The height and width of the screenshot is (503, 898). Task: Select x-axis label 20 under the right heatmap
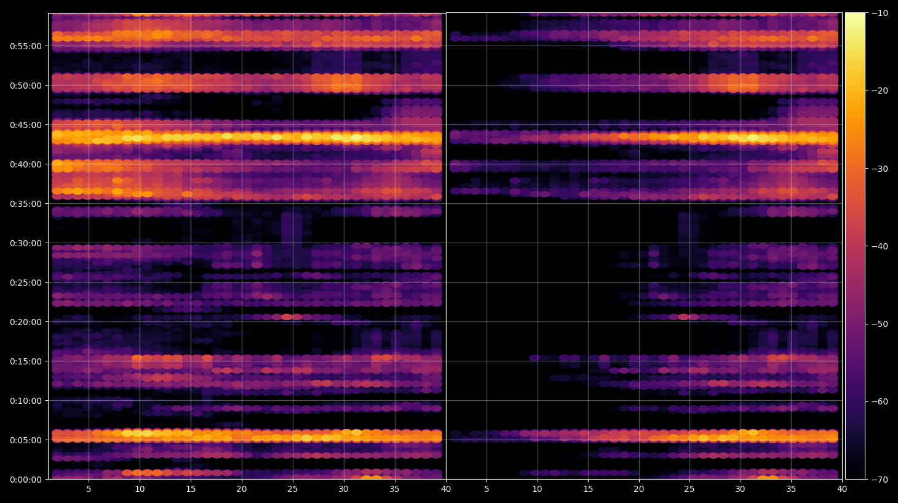(639, 489)
